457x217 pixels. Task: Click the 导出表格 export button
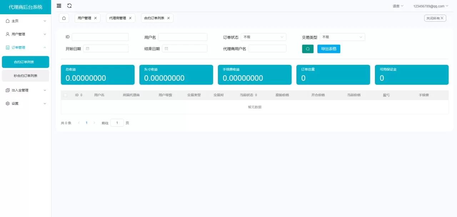(x=328, y=48)
